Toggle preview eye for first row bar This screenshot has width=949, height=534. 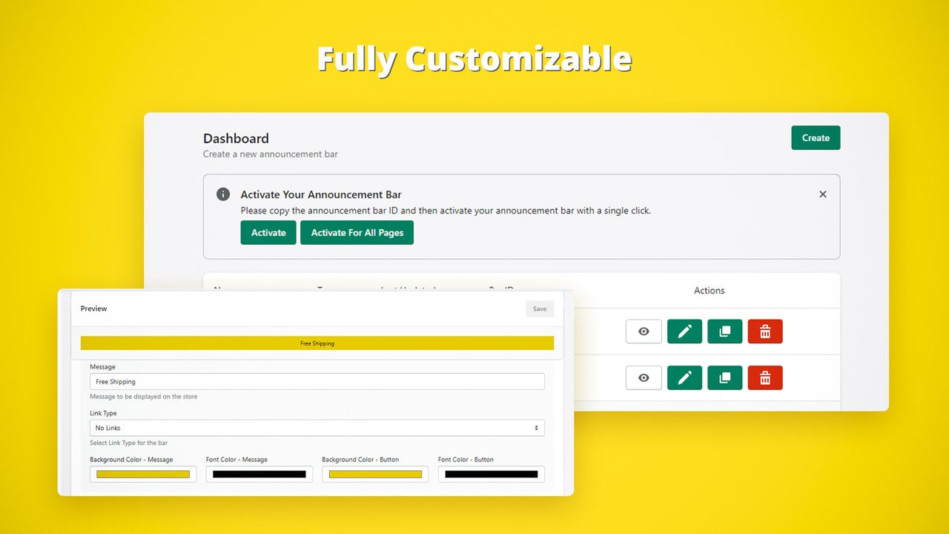644,332
